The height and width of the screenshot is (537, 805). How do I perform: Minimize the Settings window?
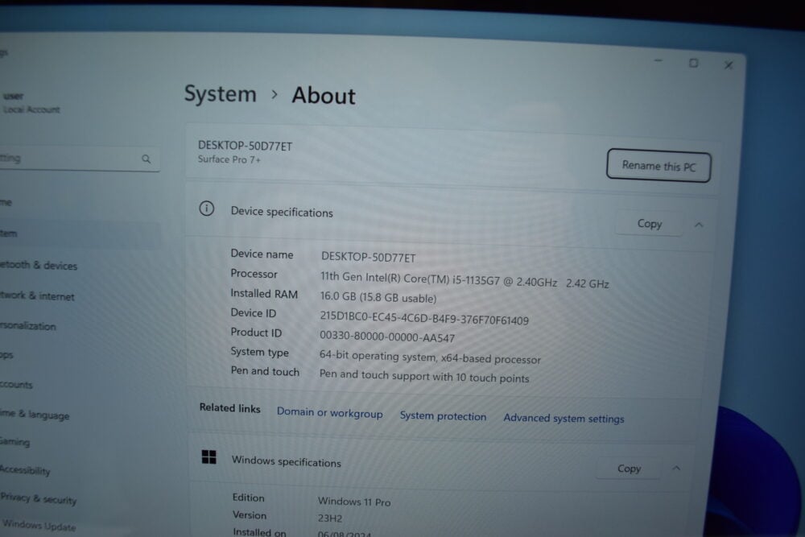pos(658,61)
